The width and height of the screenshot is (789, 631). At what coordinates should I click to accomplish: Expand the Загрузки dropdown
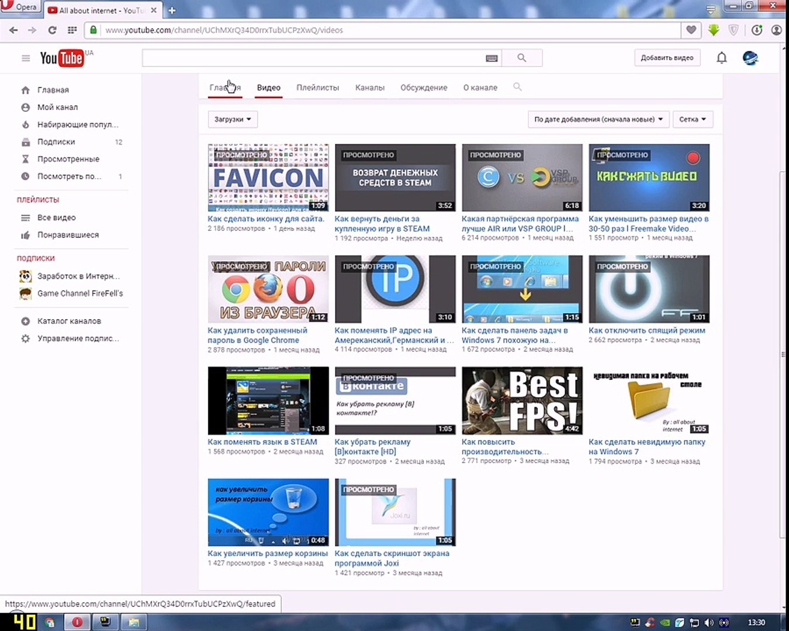[233, 119]
